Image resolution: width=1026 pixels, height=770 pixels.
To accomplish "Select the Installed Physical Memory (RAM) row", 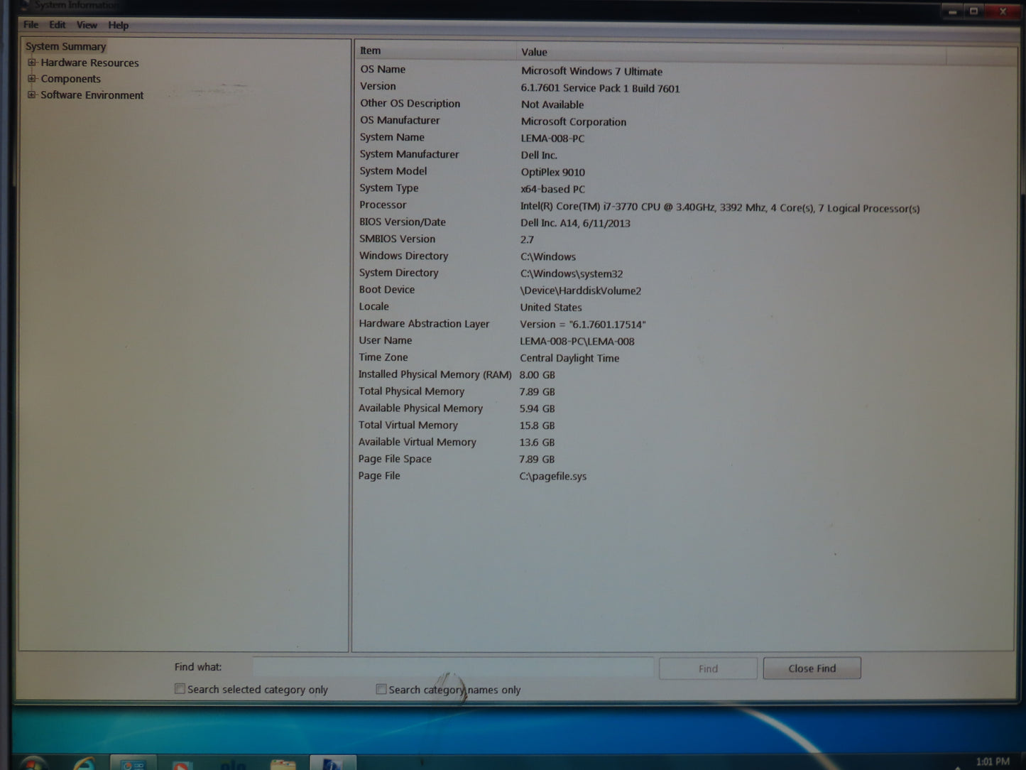I will pyautogui.click(x=435, y=374).
